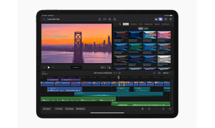Tap the Volume button
The height and width of the screenshot is (128, 215).
click(x=59, y=109)
